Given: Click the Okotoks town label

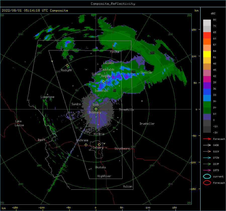Looking at the screenshot, I should (100, 167).
